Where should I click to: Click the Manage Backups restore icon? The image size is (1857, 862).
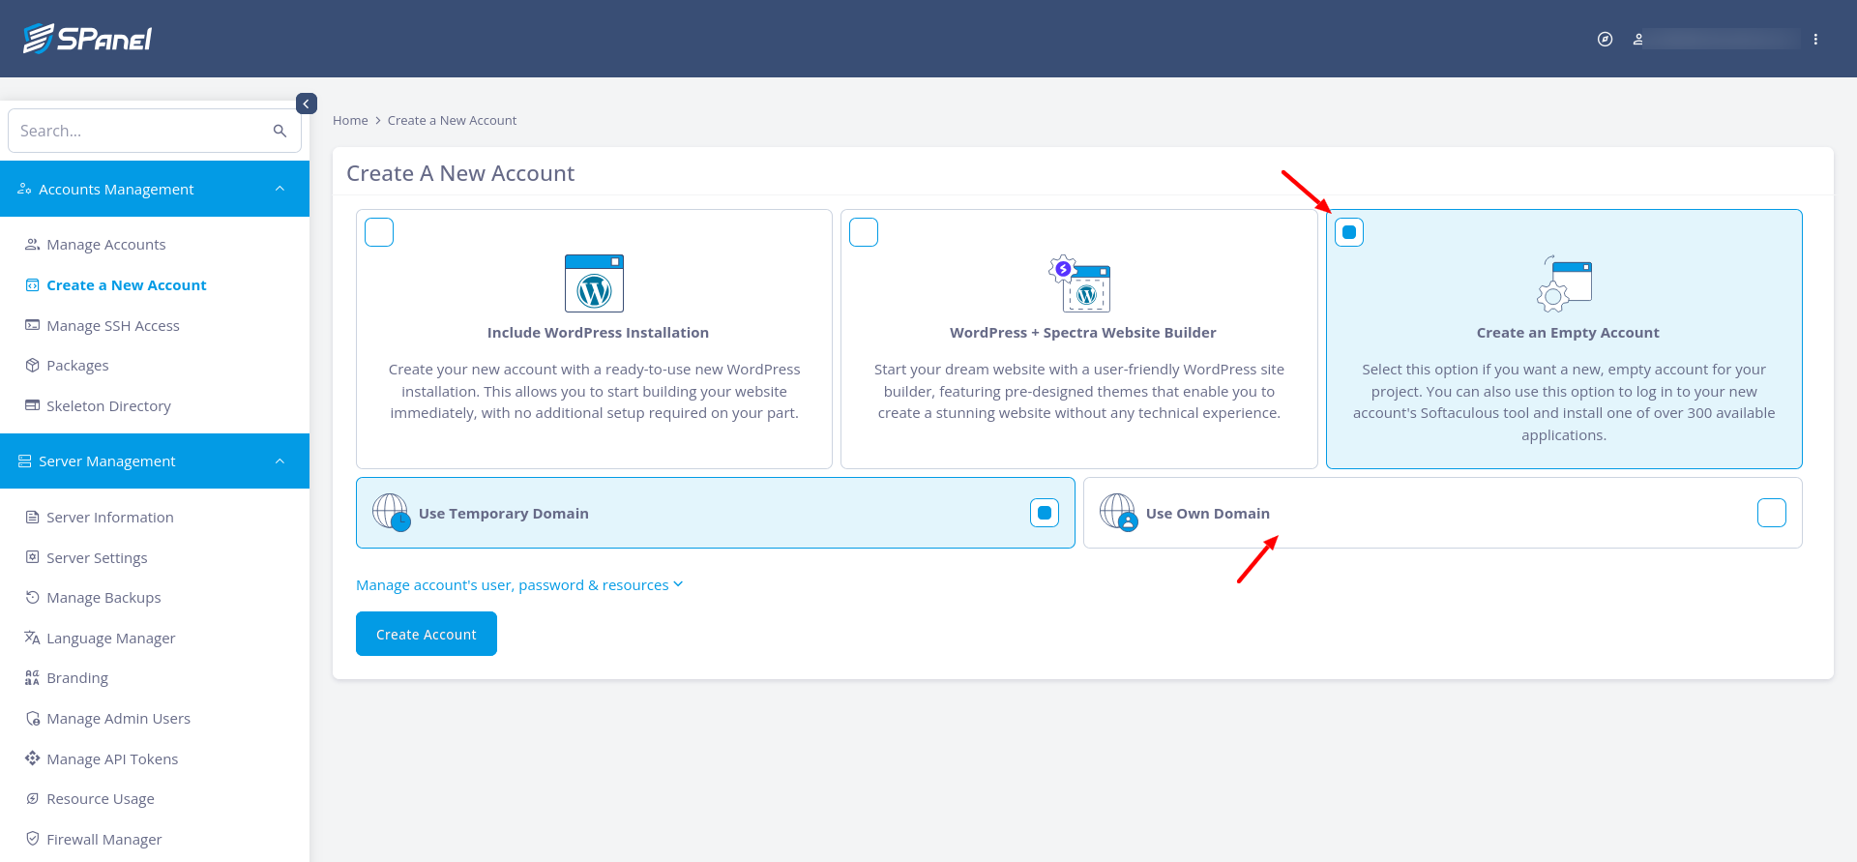(x=32, y=597)
